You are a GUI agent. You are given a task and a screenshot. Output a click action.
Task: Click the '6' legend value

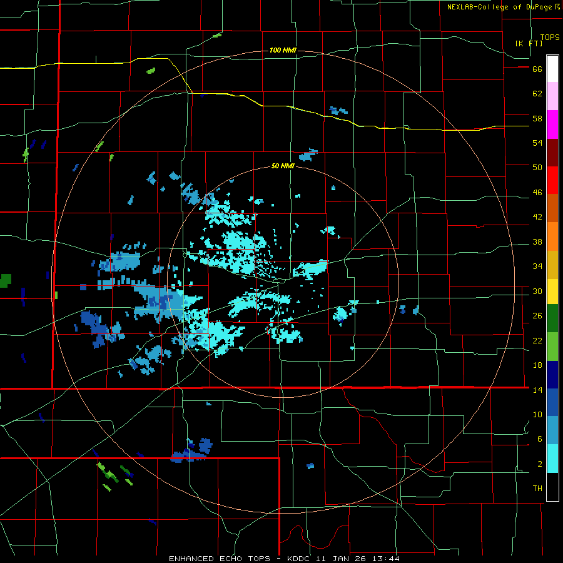540,439
